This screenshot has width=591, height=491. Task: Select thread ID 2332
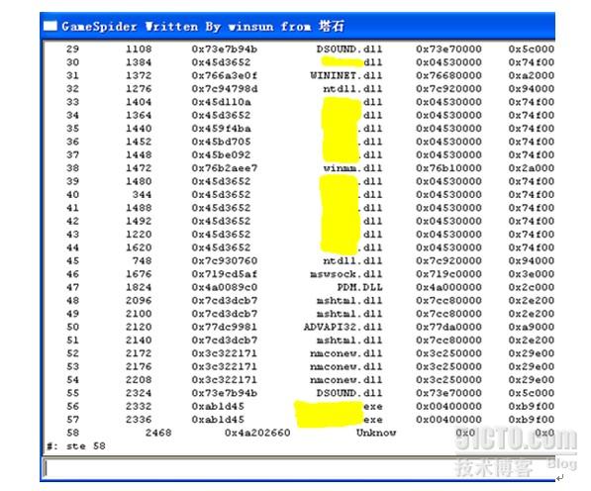(139, 406)
